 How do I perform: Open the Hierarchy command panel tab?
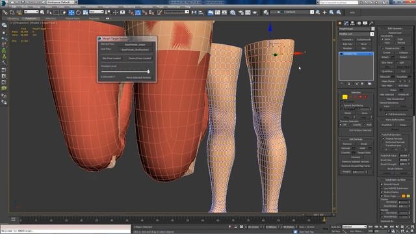352,23
